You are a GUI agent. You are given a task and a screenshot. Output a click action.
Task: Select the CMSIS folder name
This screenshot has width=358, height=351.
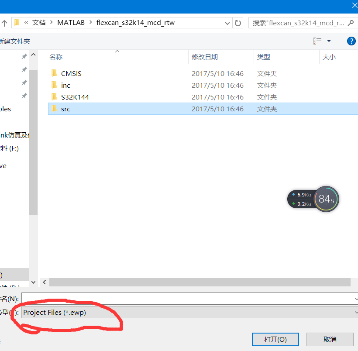click(71, 73)
